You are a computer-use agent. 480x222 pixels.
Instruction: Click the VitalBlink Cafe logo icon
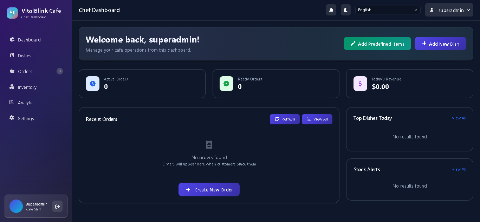tap(12, 13)
